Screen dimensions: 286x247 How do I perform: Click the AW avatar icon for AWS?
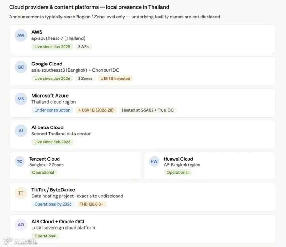[x=21, y=35]
